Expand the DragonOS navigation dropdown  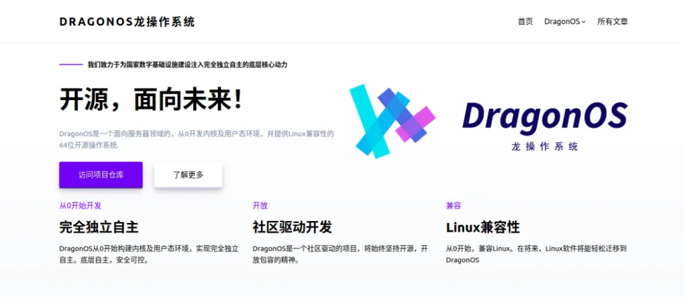coord(565,22)
